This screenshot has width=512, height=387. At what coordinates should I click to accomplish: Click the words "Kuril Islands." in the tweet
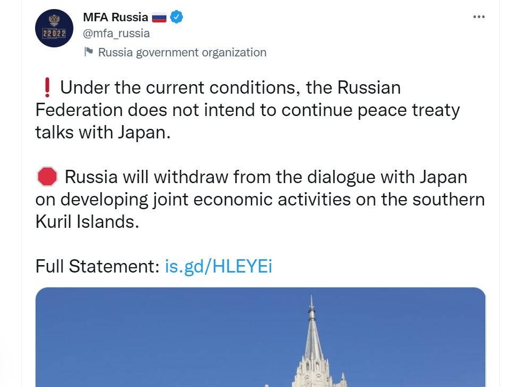click(87, 221)
